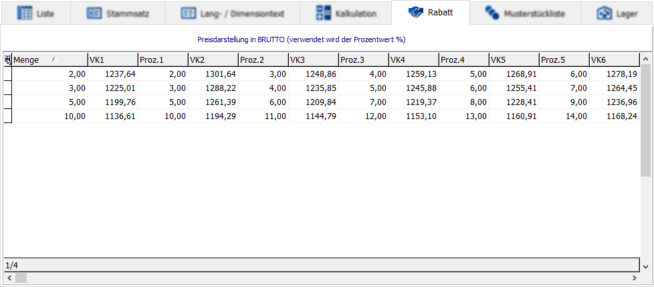Image resolution: width=654 pixels, height=287 pixels.
Task: Click the Proz.3 column header
Action: 364,60
